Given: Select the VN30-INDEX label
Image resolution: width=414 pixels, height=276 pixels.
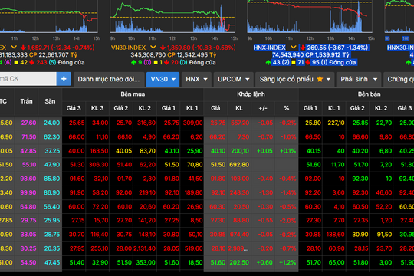Looking at the screenshot, I should [x=128, y=48].
